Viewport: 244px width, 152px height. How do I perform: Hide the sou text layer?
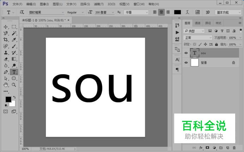click(x=186, y=53)
